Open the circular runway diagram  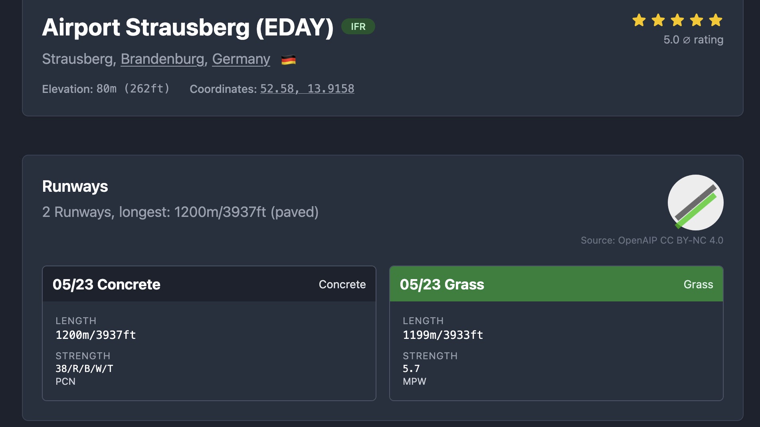695,203
